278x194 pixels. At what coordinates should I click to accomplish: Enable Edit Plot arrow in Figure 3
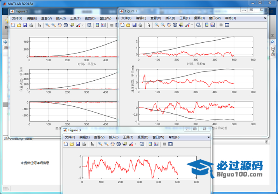(x=93, y=144)
